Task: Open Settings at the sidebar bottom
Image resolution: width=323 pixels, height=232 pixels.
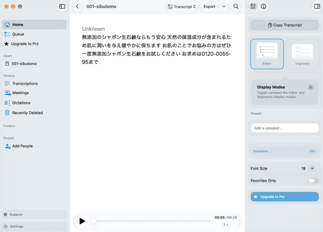Action: click(34, 226)
